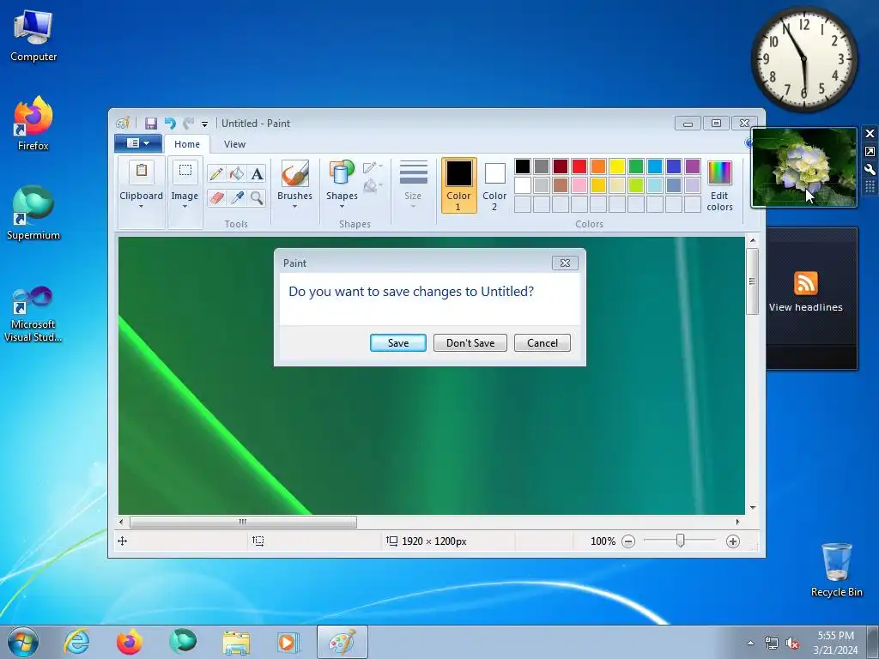
Task: Open Edit colors dialog
Action: click(719, 186)
